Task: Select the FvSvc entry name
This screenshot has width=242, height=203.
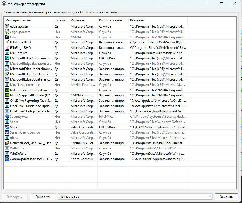Action: pos(14,37)
